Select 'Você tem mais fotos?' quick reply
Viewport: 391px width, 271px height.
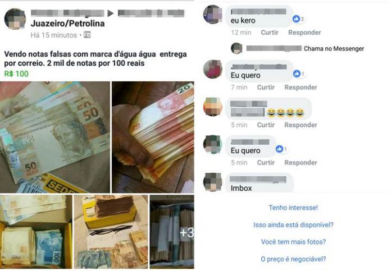[293, 242]
